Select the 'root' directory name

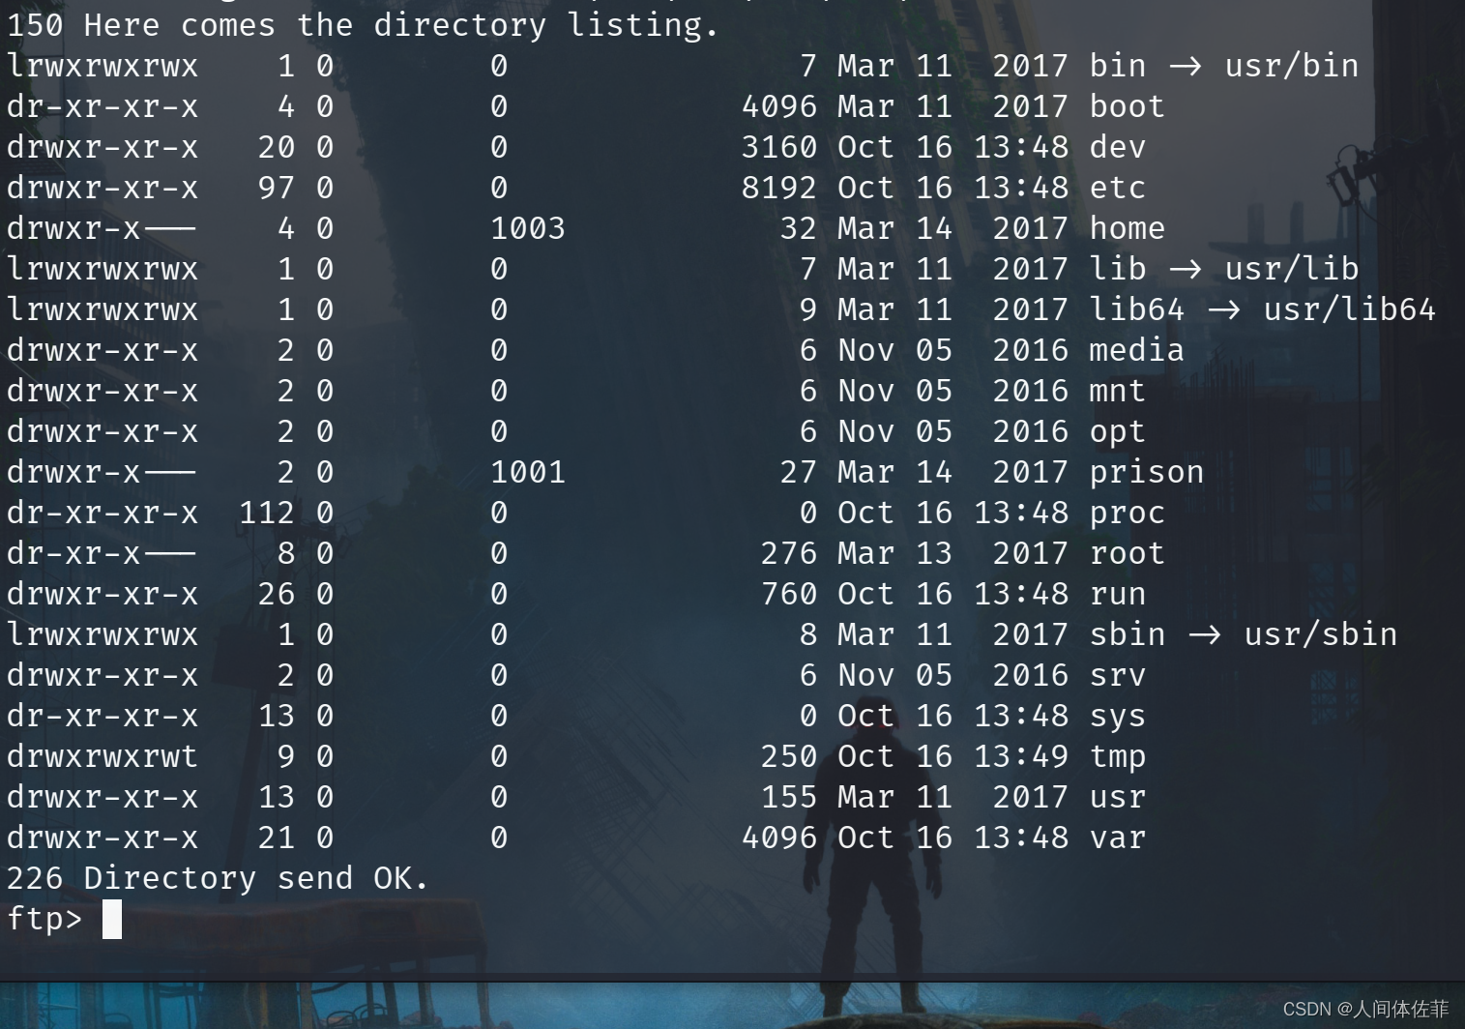[x=1127, y=553]
